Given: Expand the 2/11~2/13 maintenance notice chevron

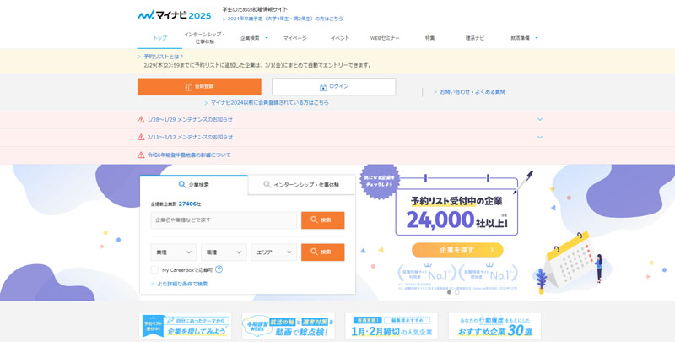Looking at the screenshot, I should (x=540, y=137).
